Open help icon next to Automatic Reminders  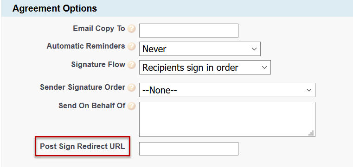pos(131,46)
